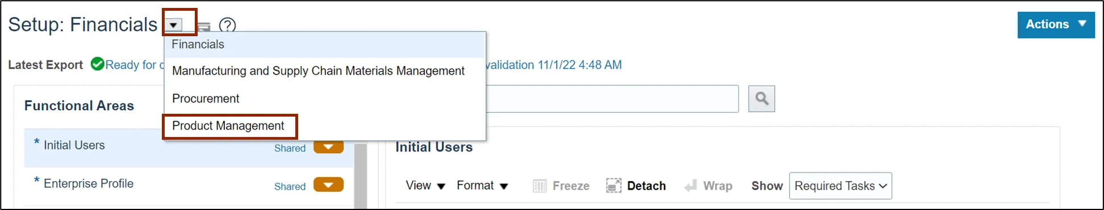Viewport: 1104px width, 210px height.
Task: Expand the Format menu
Action: 482,186
